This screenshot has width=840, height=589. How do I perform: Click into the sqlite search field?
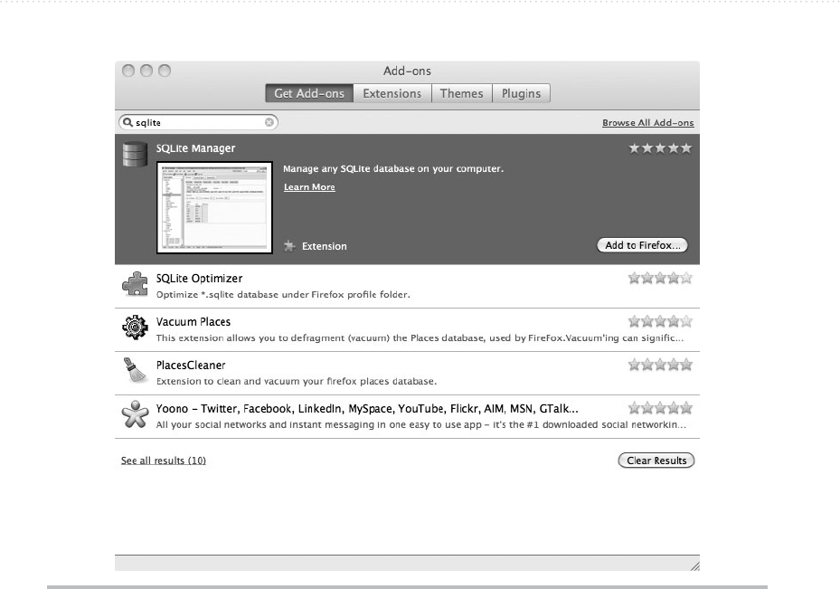click(x=198, y=122)
